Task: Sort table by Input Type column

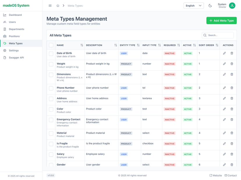Action: (x=160, y=45)
